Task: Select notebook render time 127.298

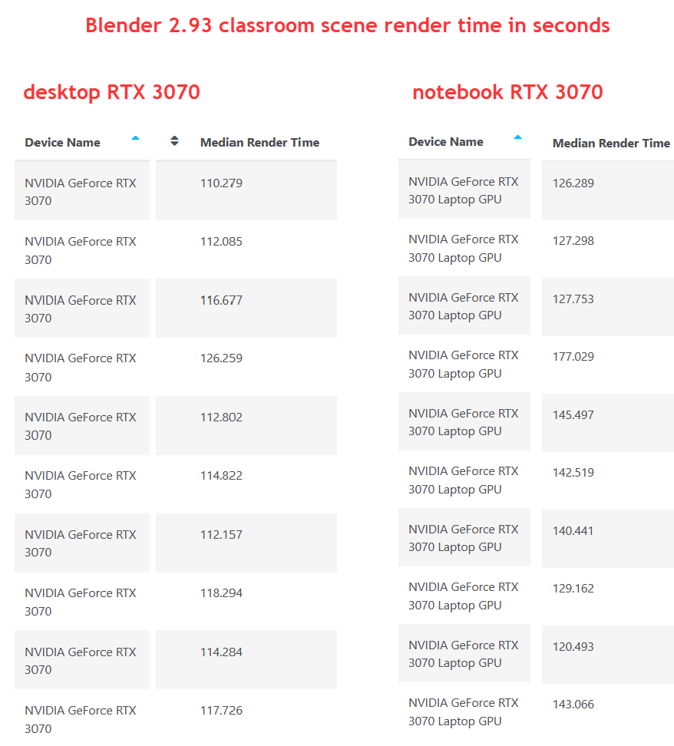Action: point(573,241)
